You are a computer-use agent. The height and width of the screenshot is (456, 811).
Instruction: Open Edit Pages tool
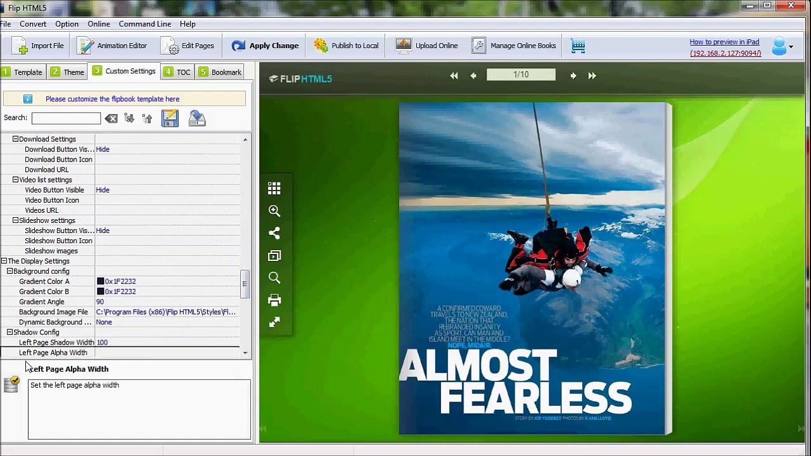pos(188,46)
